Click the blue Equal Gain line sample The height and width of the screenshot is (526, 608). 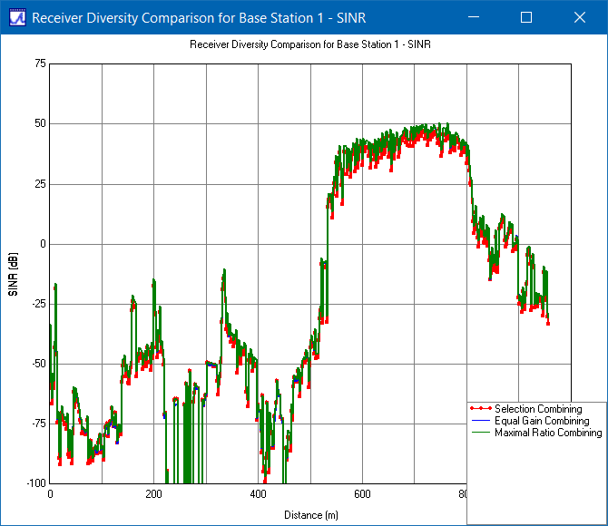[481, 421]
